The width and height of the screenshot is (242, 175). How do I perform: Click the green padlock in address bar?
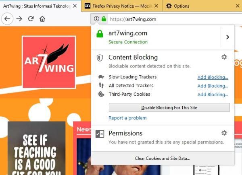point(104,19)
